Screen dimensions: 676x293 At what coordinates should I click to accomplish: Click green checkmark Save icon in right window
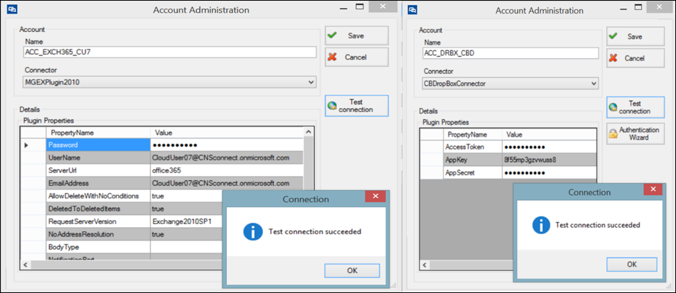[613, 37]
